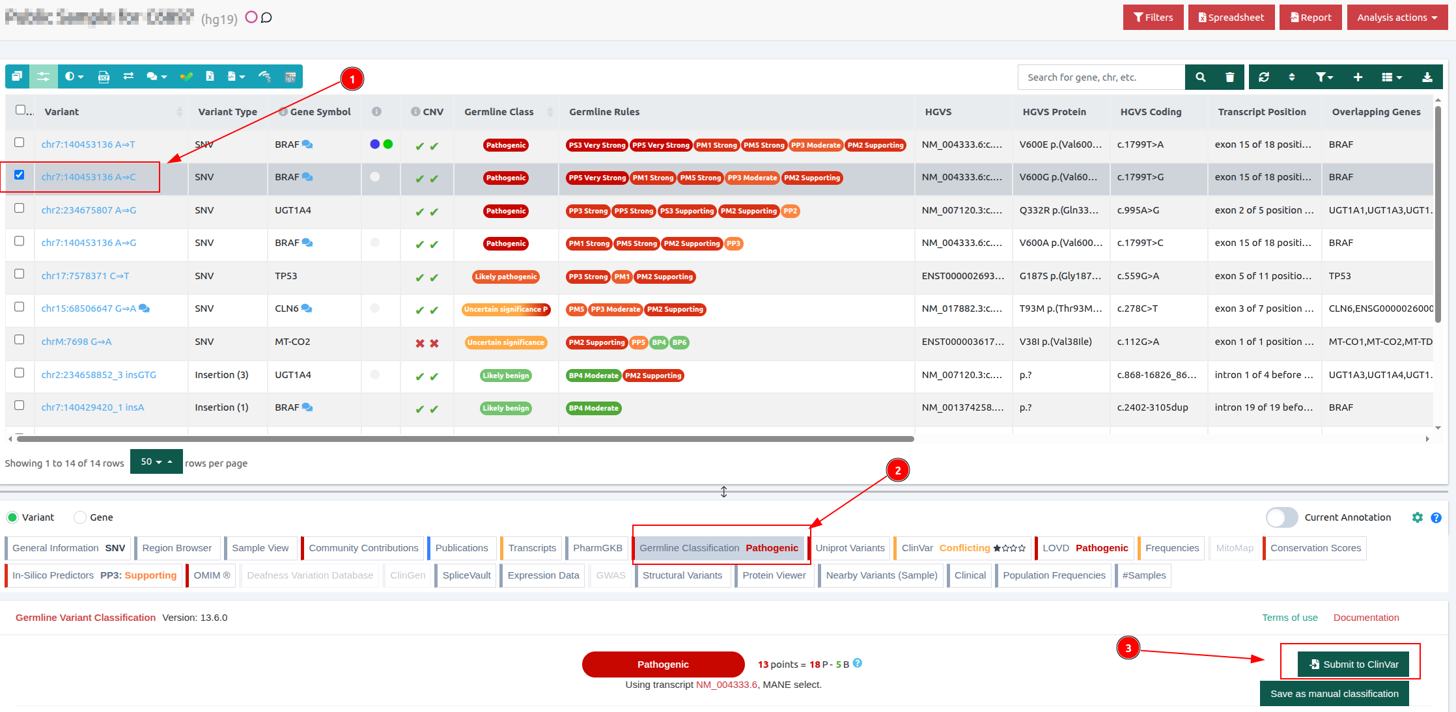Expand the Analysis actions dropdown
Image resolution: width=1456 pixels, height=712 pixels.
pyautogui.click(x=1397, y=18)
